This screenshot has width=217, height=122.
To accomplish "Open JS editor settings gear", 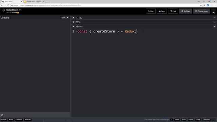I will (74, 26).
